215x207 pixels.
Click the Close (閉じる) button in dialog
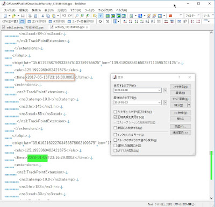coord(180,119)
